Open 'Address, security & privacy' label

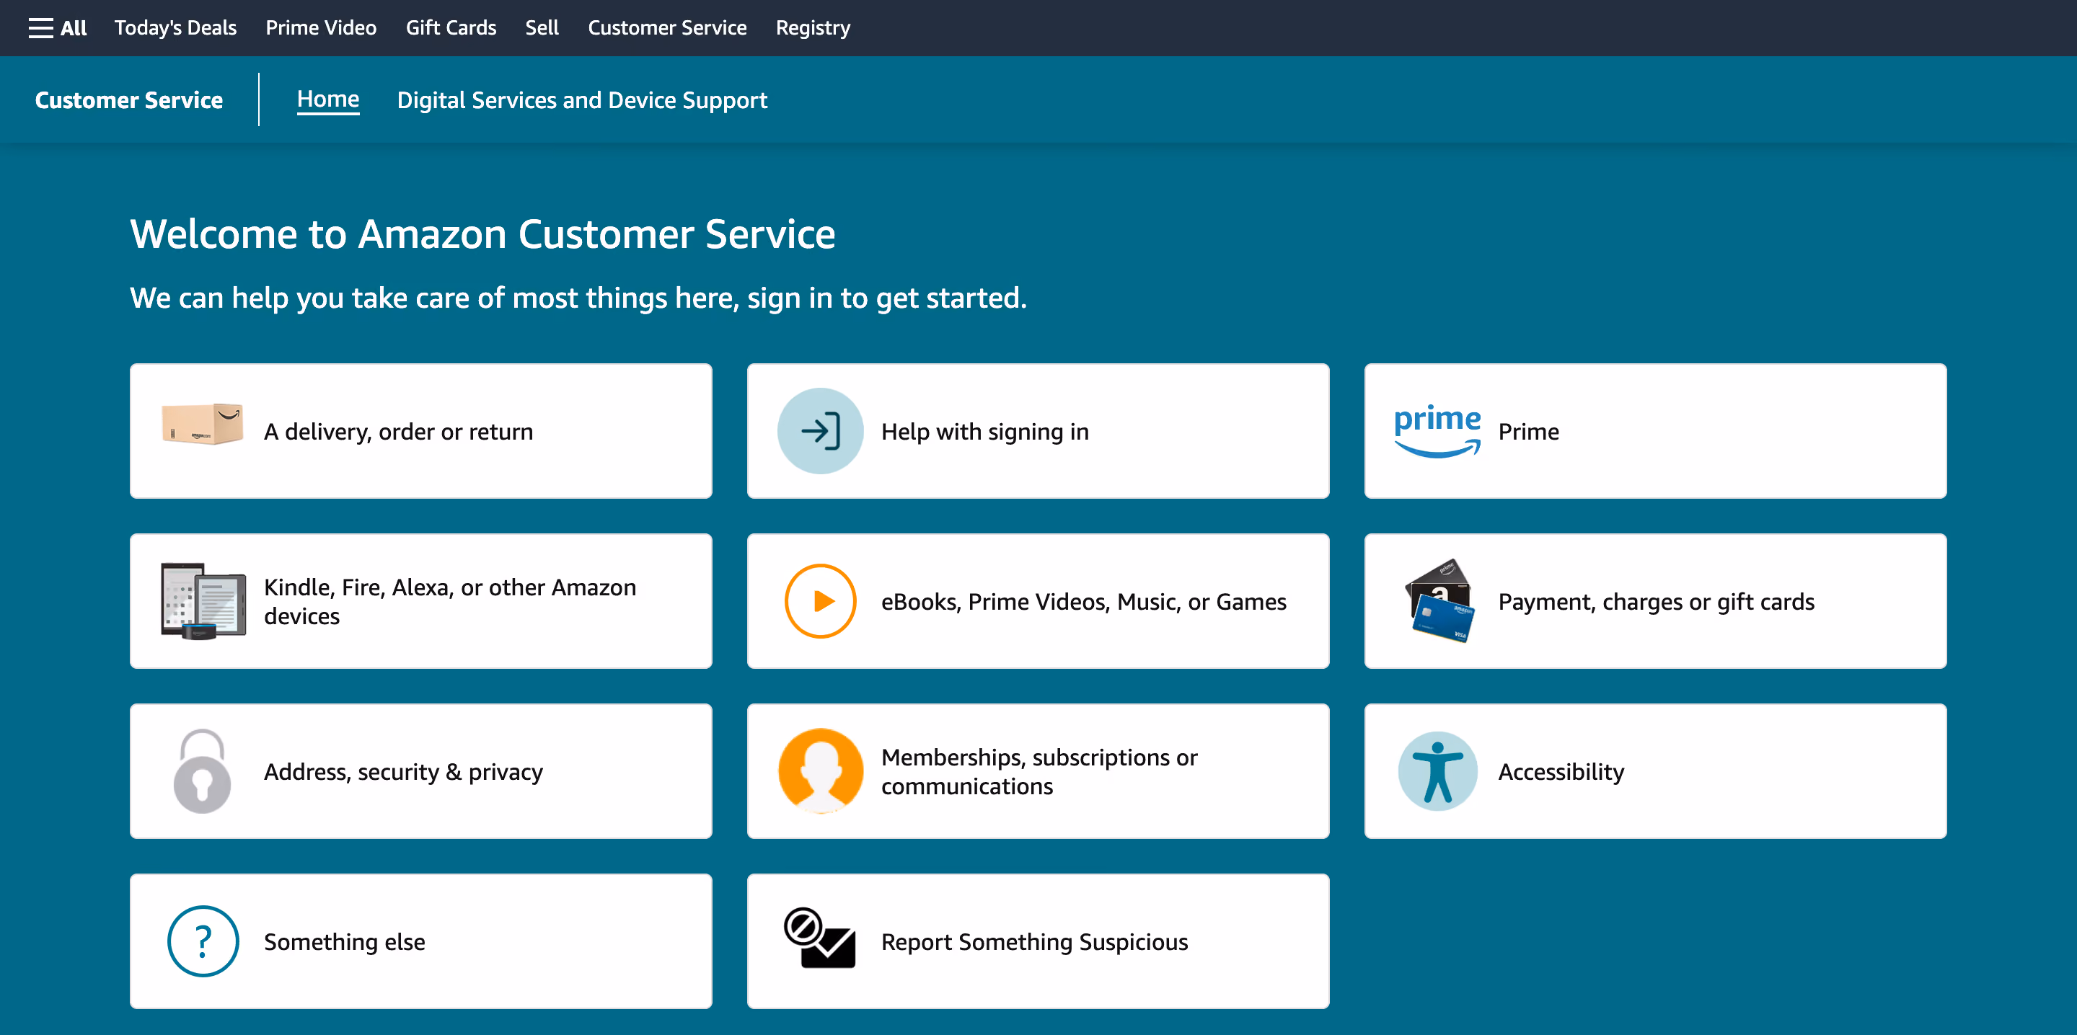click(x=403, y=771)
